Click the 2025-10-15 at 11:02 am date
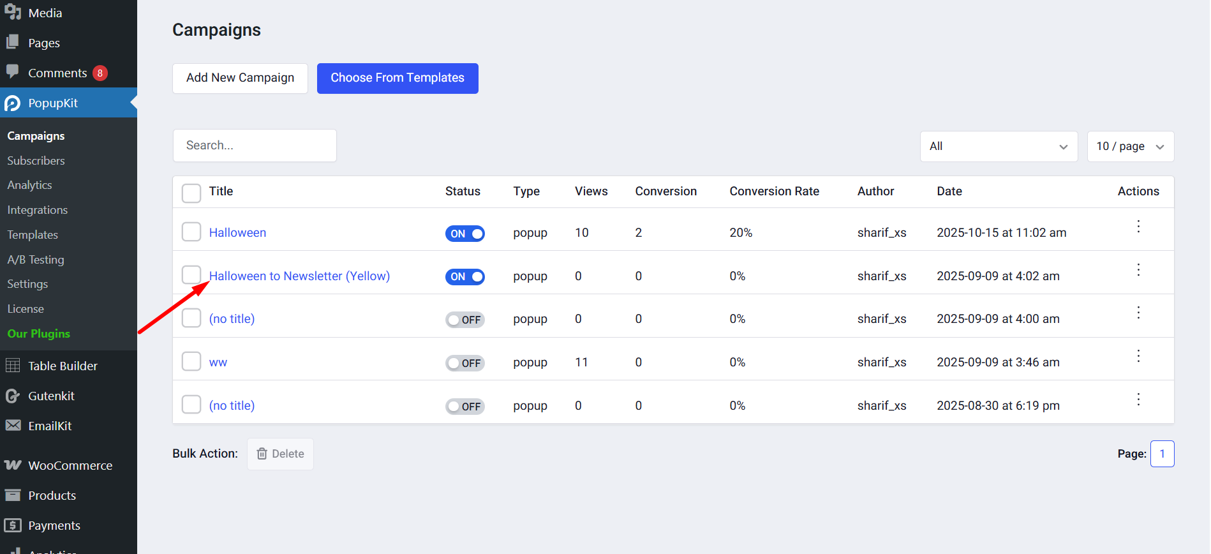The image size is (1211, 554). [1002, 233]
